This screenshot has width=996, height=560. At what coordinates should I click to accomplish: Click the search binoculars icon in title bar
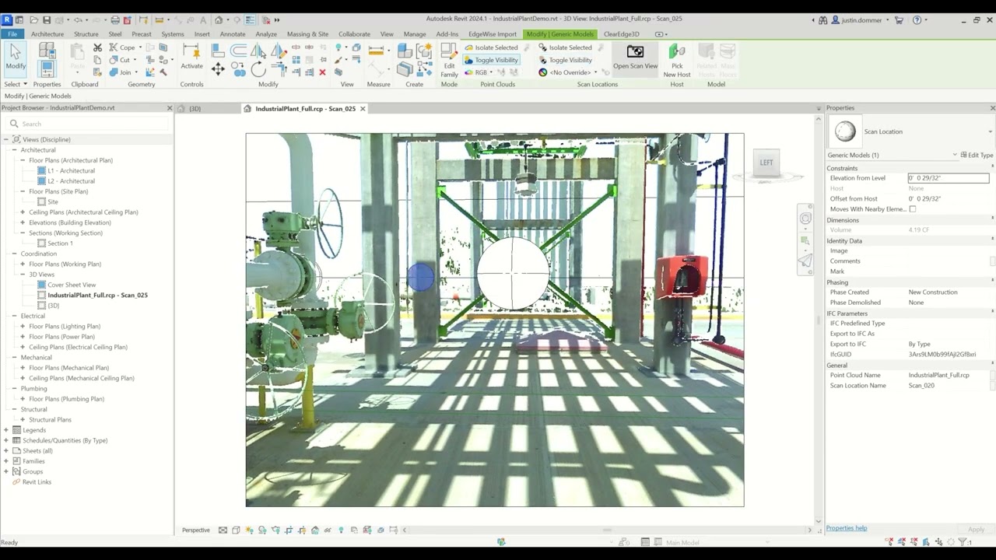pyautogui.click(x=823, y=20)
